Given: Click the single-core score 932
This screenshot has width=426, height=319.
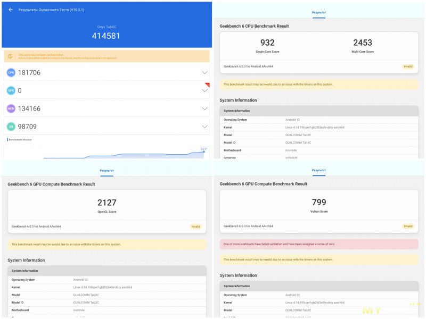Looking at the screenshot, I should pos(267,43).
